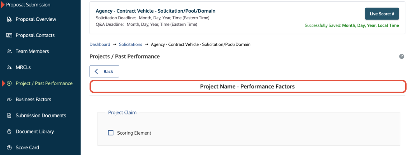The height and width of the screenshot is (155, 413).
Task: Click the Score Card gauge icon
Action: pos(9,147)
